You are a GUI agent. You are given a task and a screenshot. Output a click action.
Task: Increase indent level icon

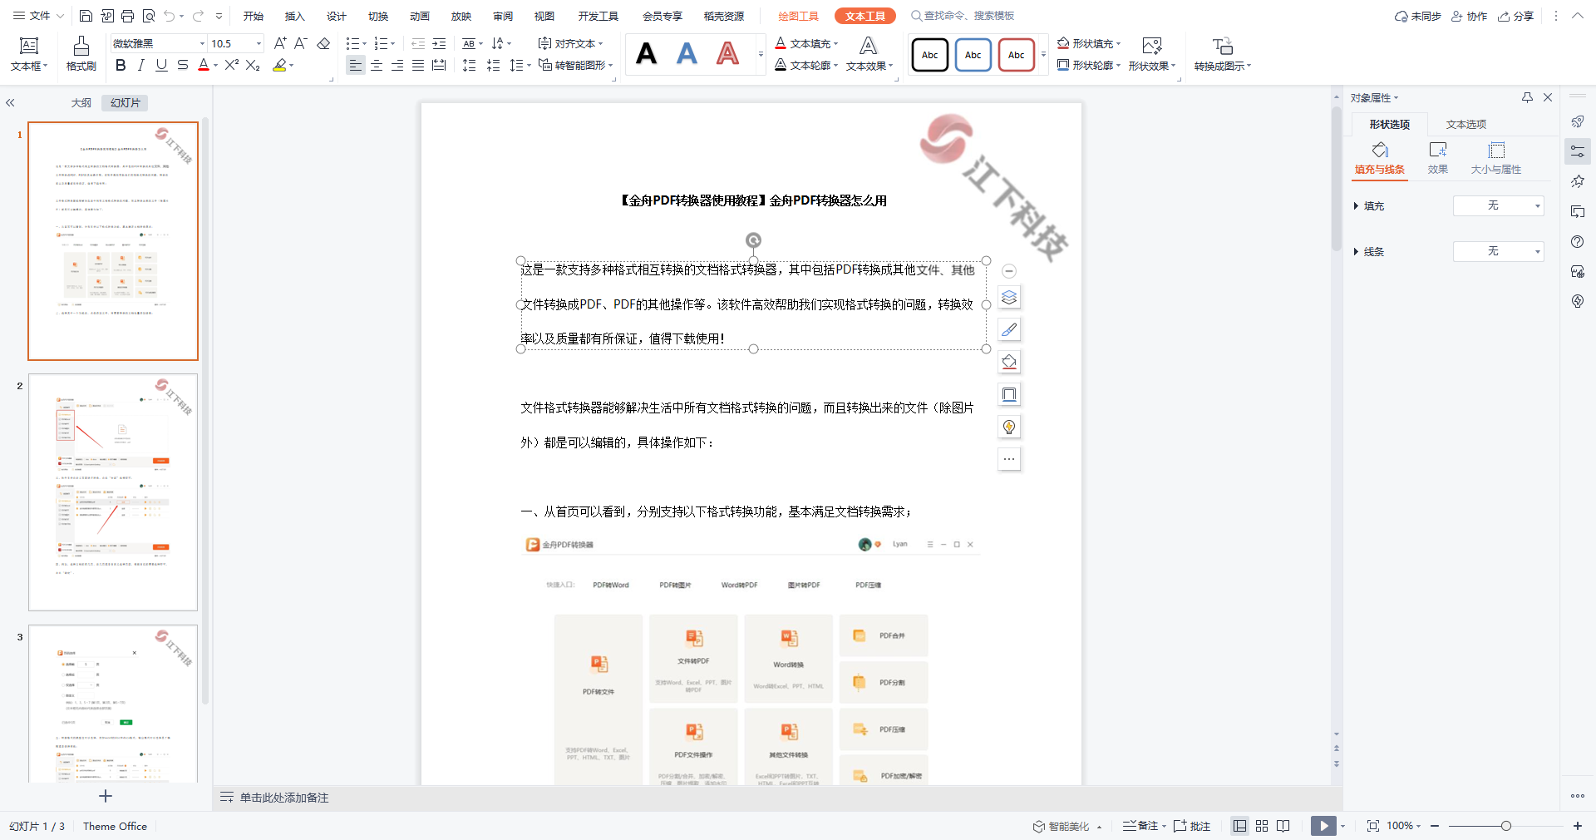[x=440, y=43]
